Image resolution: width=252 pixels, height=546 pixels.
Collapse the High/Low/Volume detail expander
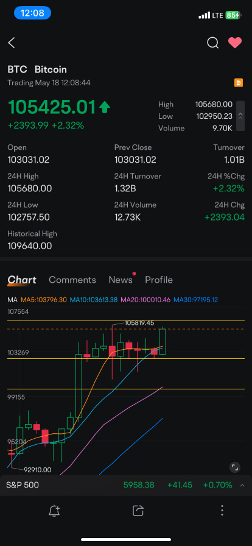(x=240, y=116)
